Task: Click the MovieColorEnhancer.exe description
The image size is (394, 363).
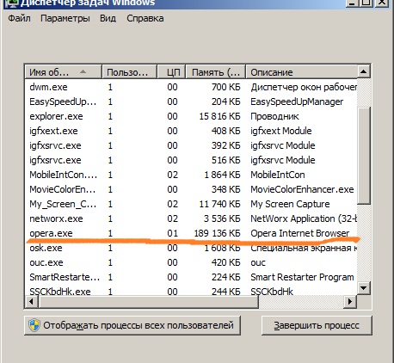Action: pos(302,189)
